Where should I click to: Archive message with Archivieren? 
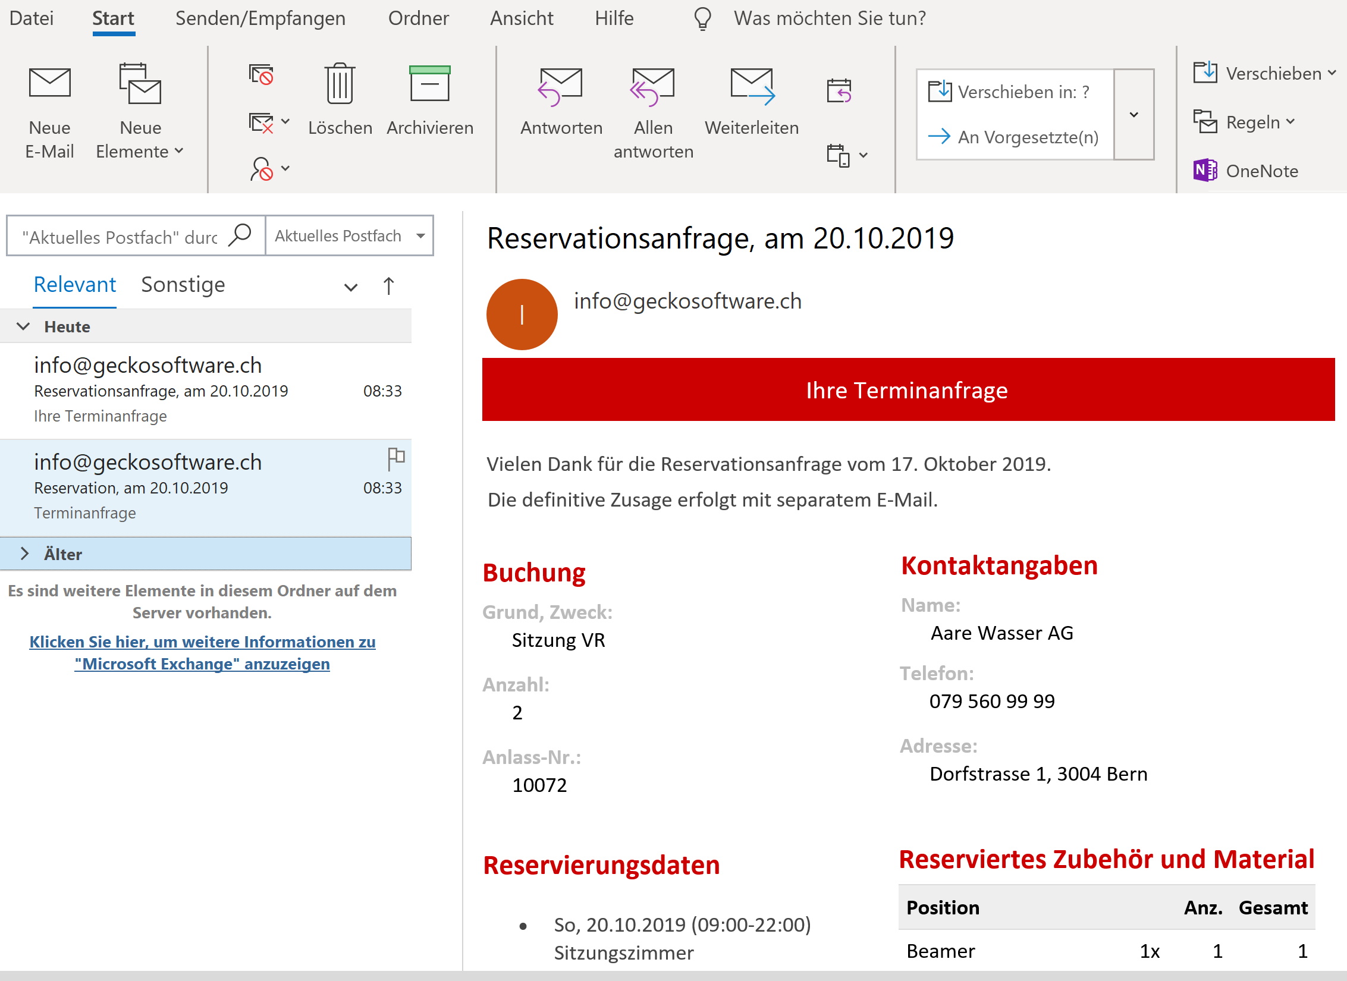coord(430,101)
